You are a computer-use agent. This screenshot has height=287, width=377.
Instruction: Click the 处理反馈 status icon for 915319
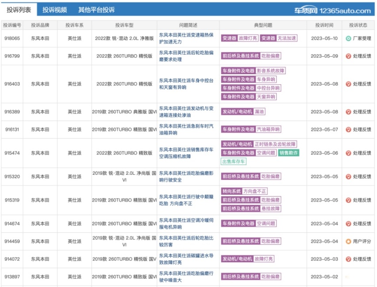(348, 200)
